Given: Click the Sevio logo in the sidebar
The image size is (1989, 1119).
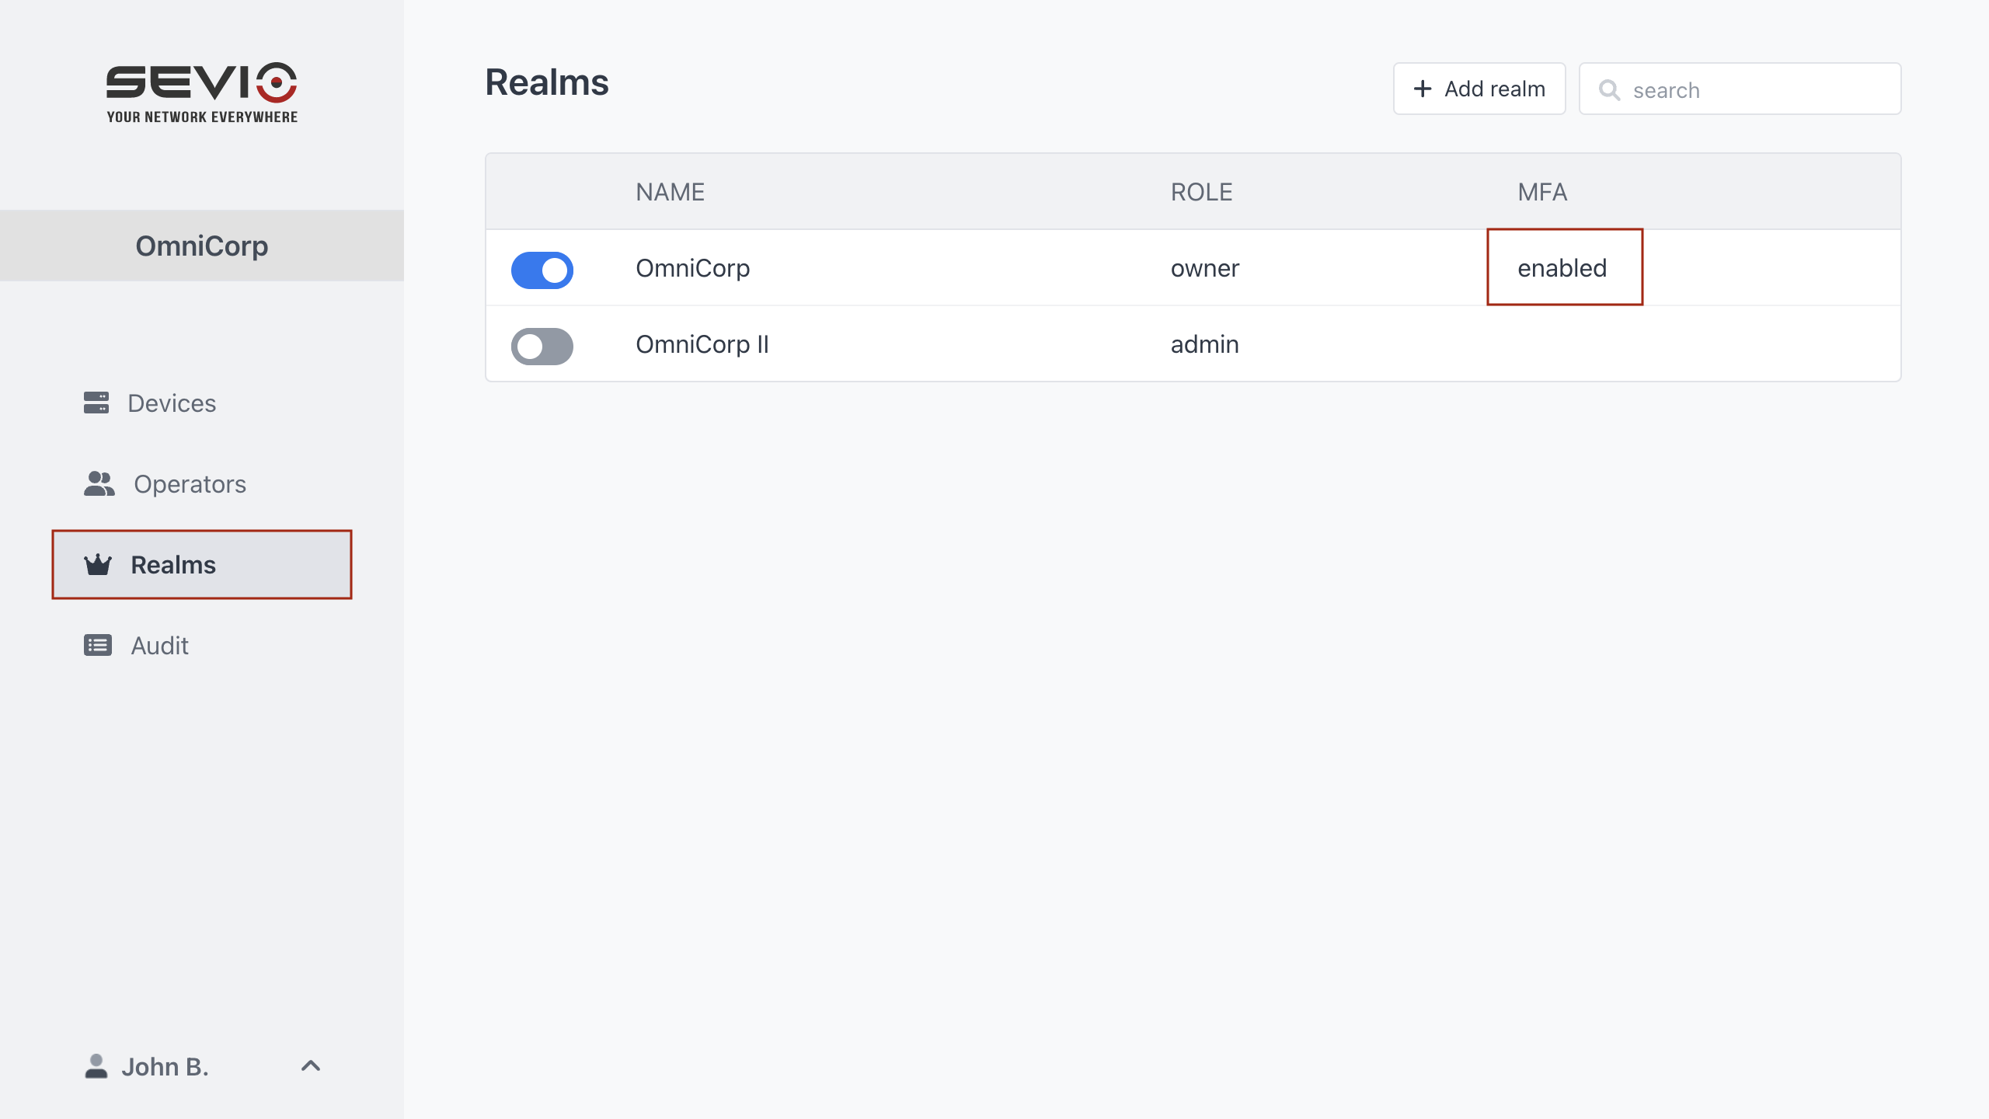Looking at the screenshot, I should point(202,92).
